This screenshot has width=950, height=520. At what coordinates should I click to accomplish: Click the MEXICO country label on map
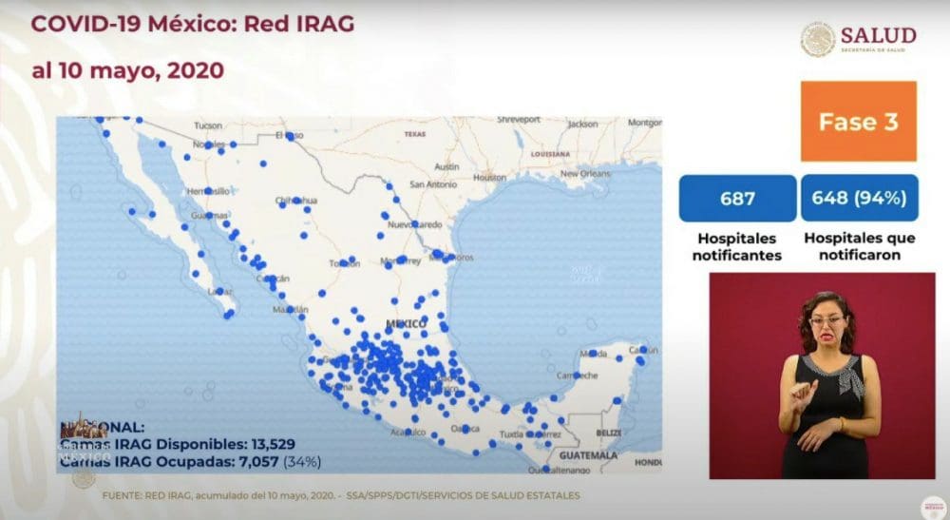(406, 324)
